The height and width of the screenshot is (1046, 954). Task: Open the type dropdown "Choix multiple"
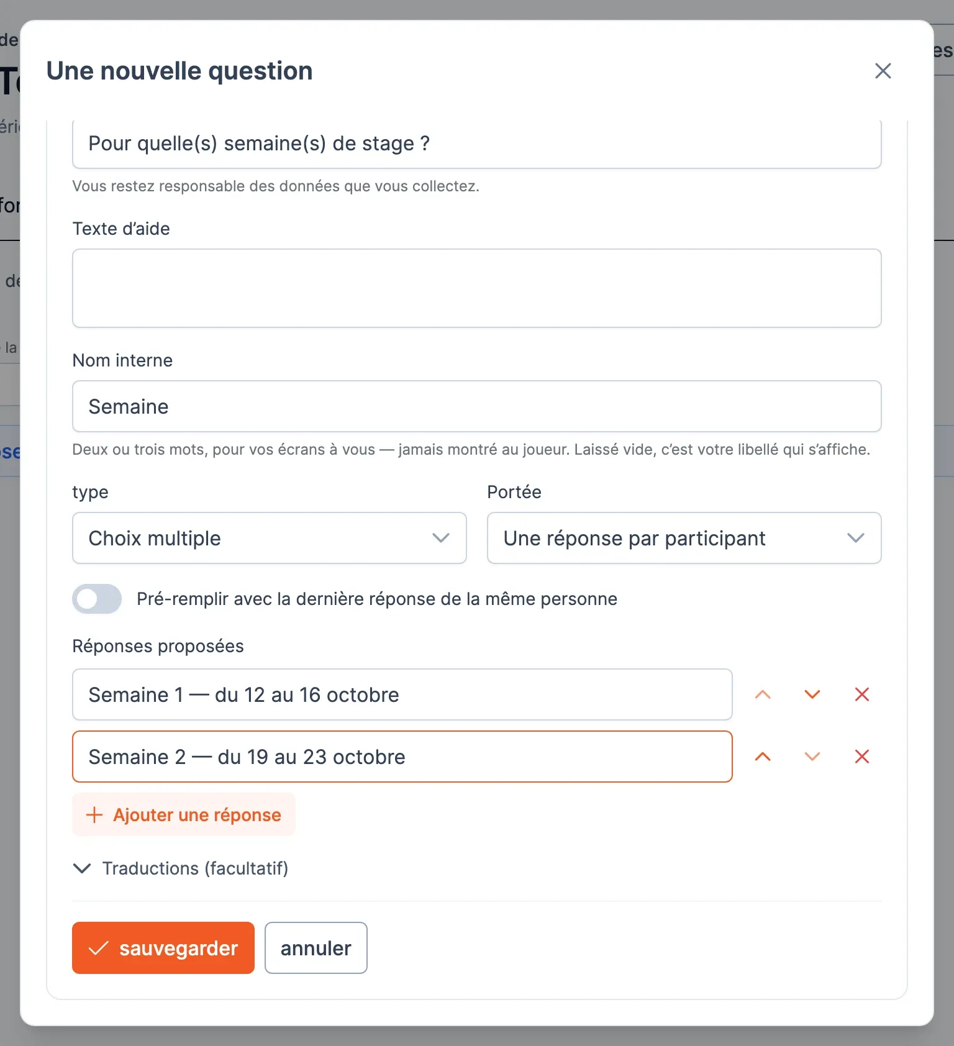tap(270, 538)
